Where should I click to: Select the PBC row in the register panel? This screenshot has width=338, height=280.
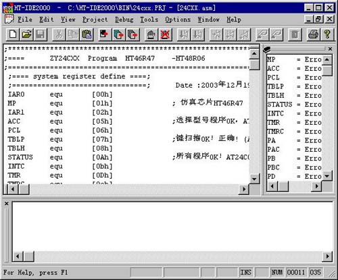coord(294,167)
